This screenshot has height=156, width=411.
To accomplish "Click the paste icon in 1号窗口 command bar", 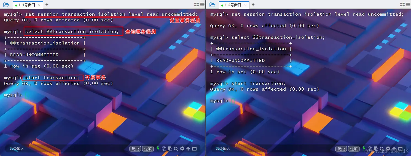I will (170, 149).
